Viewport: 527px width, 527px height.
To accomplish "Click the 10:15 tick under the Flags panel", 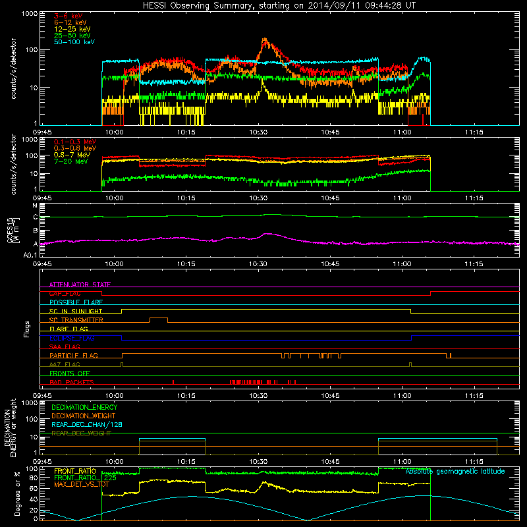I will click(x=186, y=396).
